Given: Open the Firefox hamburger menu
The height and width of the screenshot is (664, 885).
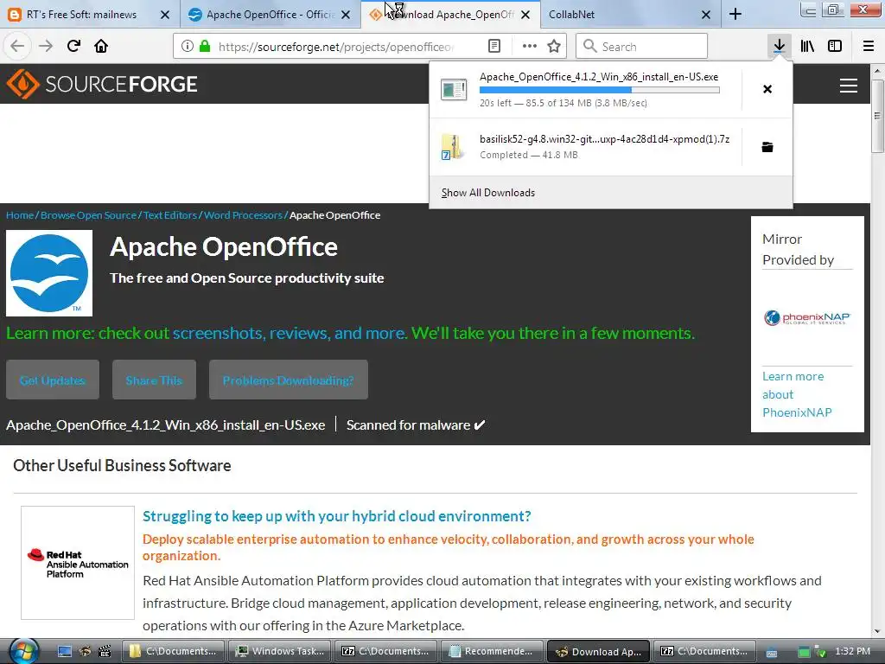Looking at the screenshot, I should tap(869, 46).
